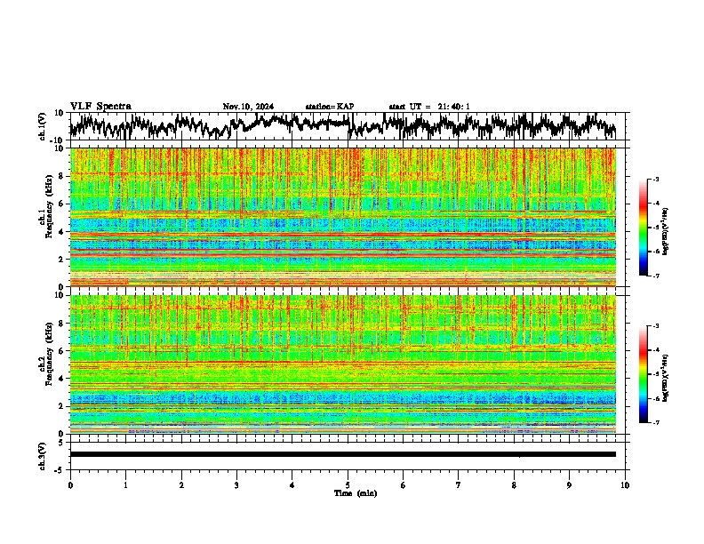Click the ch.2 "Frequency (kHz)" axis label
Screen dimensions: 704x544
pyautogui.click(x=50, y=354)
